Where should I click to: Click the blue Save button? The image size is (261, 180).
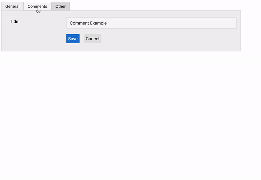click(73, 39)
